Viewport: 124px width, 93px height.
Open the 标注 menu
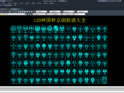pyautogui.click(x=21, y=3)
